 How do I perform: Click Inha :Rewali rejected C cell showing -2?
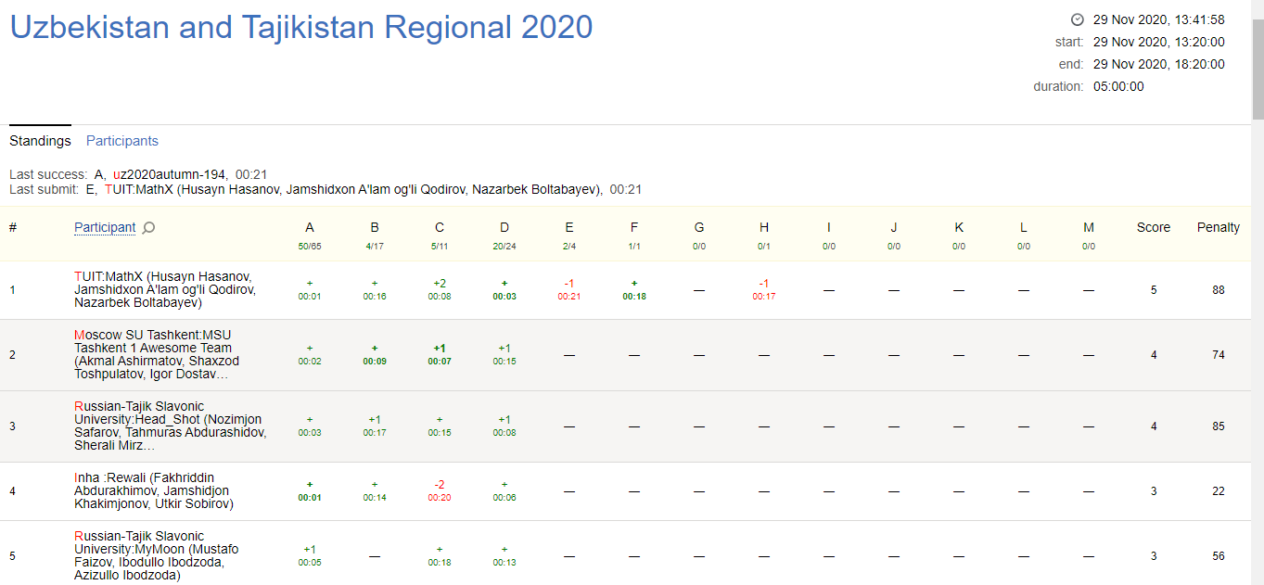(x=440, y=490)
